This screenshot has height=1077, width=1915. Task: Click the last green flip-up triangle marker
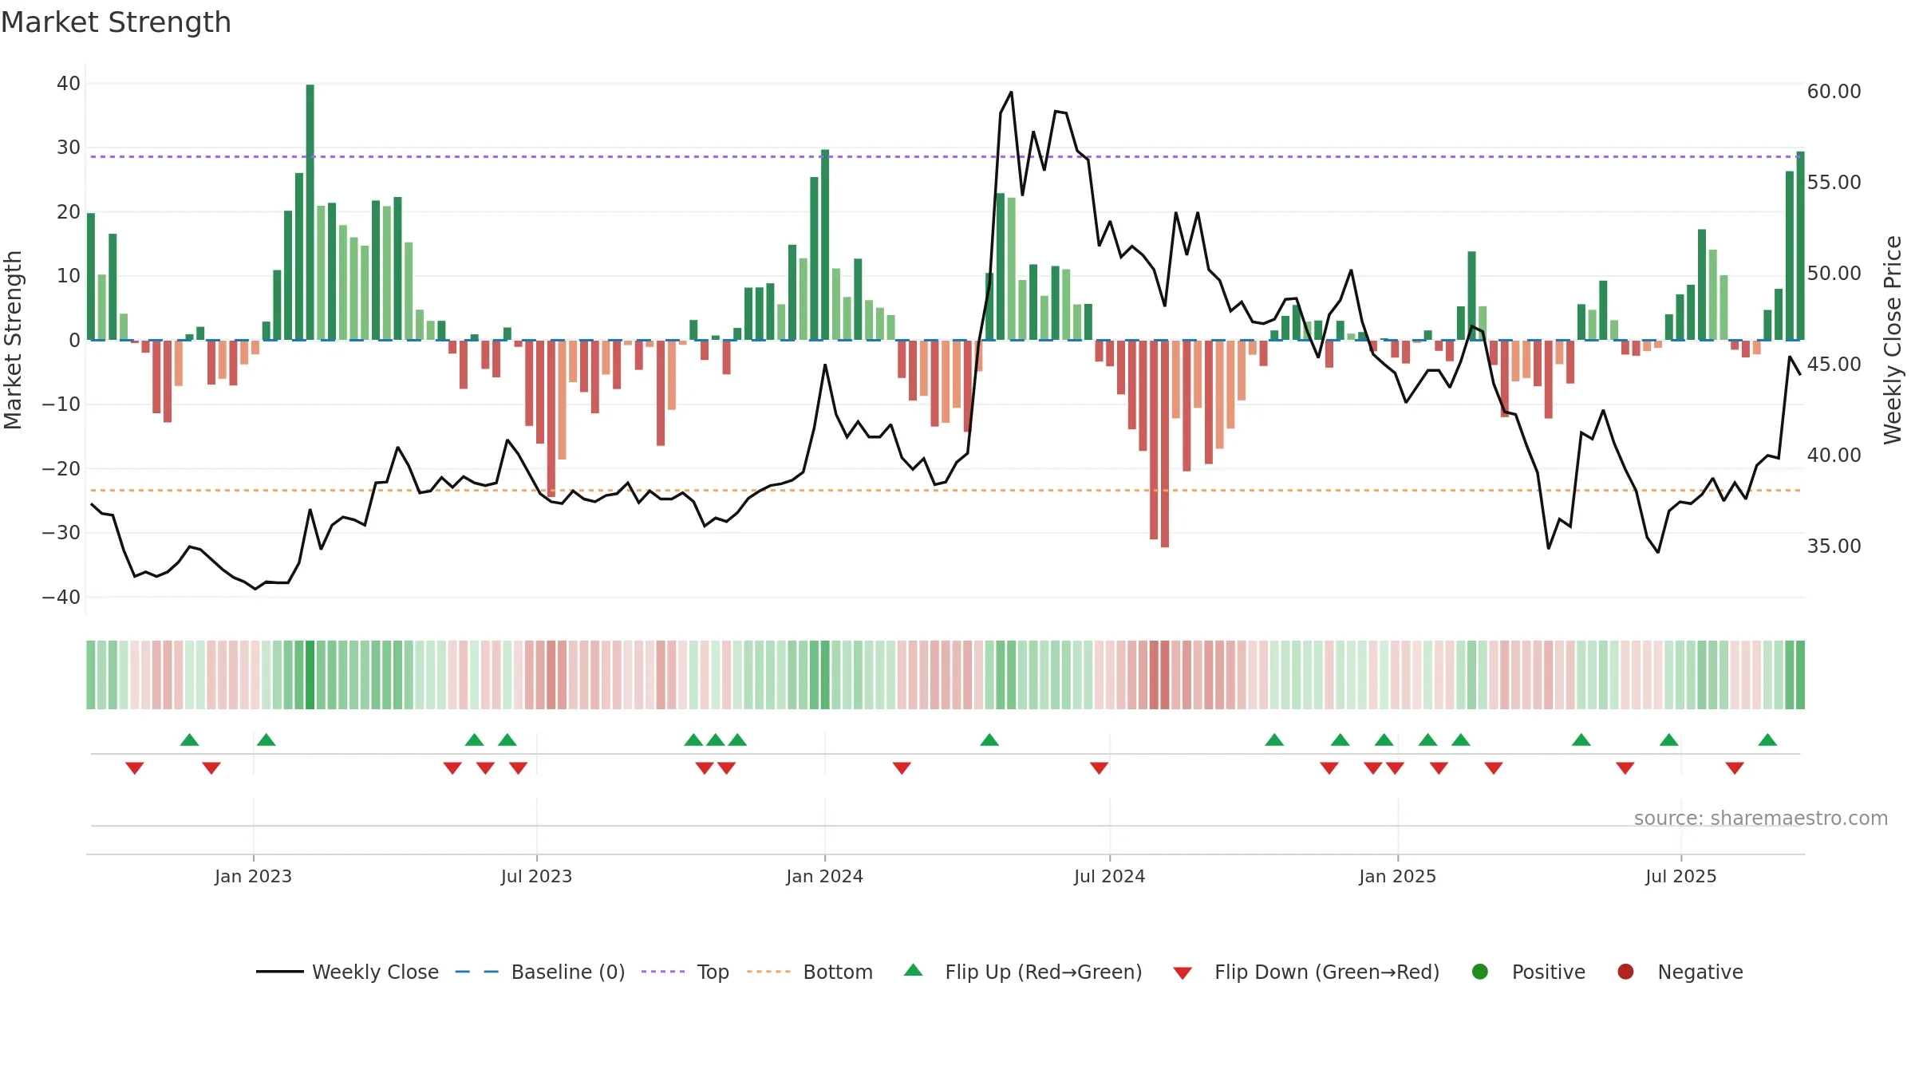pos(1767,740)
